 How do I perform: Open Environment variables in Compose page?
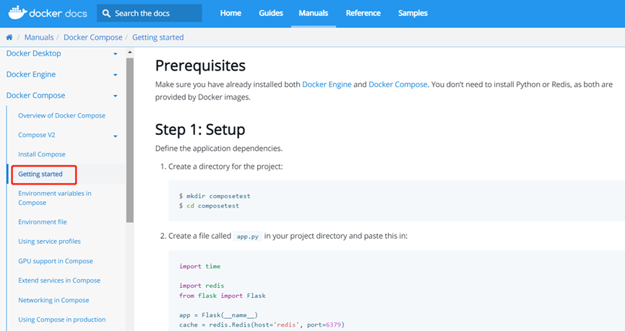55,198
